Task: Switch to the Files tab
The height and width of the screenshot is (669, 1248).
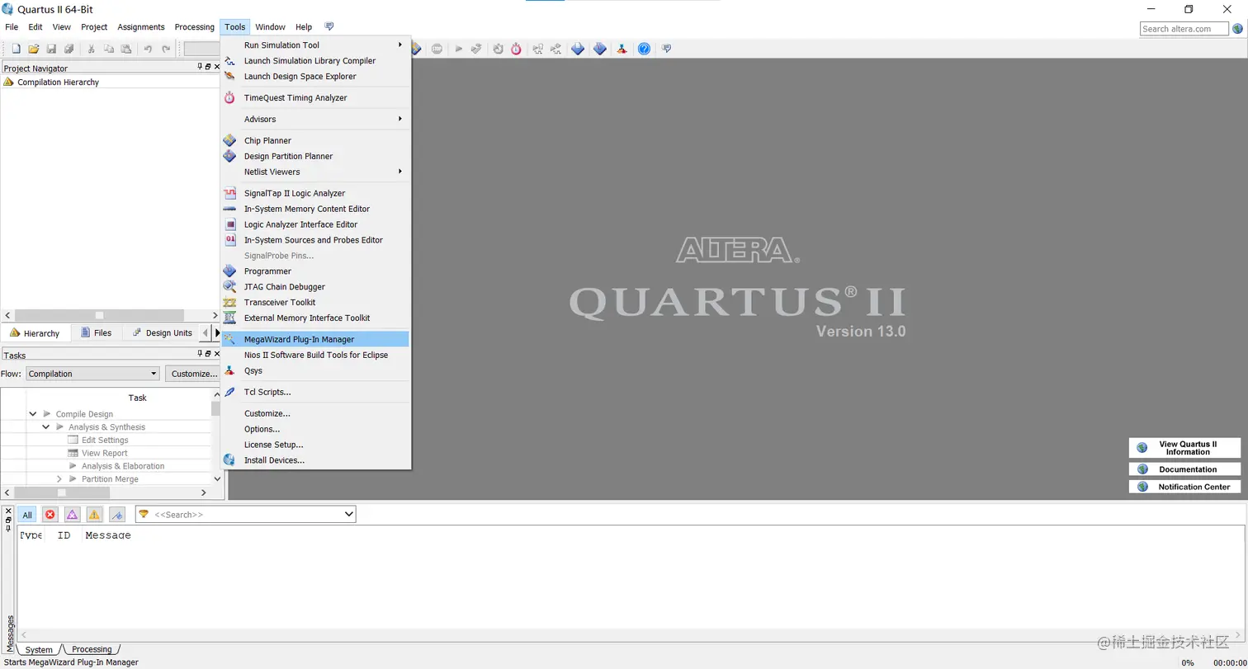Action: pyautogui.click(x=97, y=333)
